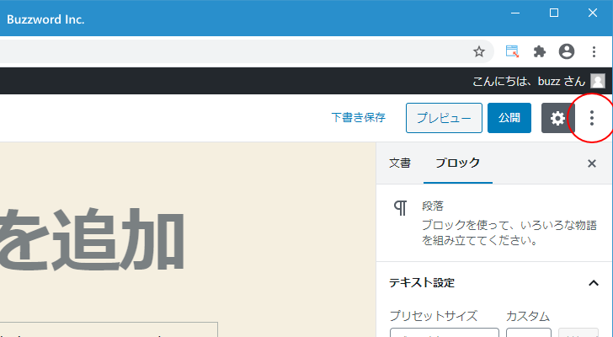This screenshot has width=613, height=337.
Task: Click the buzz user avatar in admin bar
Action: pyautogui.click(x=598, y=81)
